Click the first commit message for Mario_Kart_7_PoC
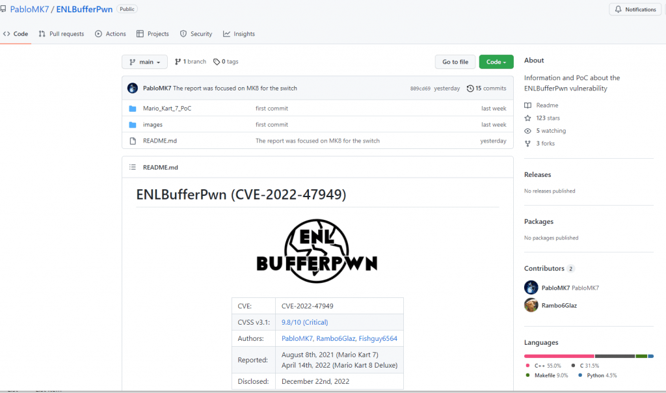Image resolution: width=666 pixels, height=393 pixels. [x=272, y=109]
